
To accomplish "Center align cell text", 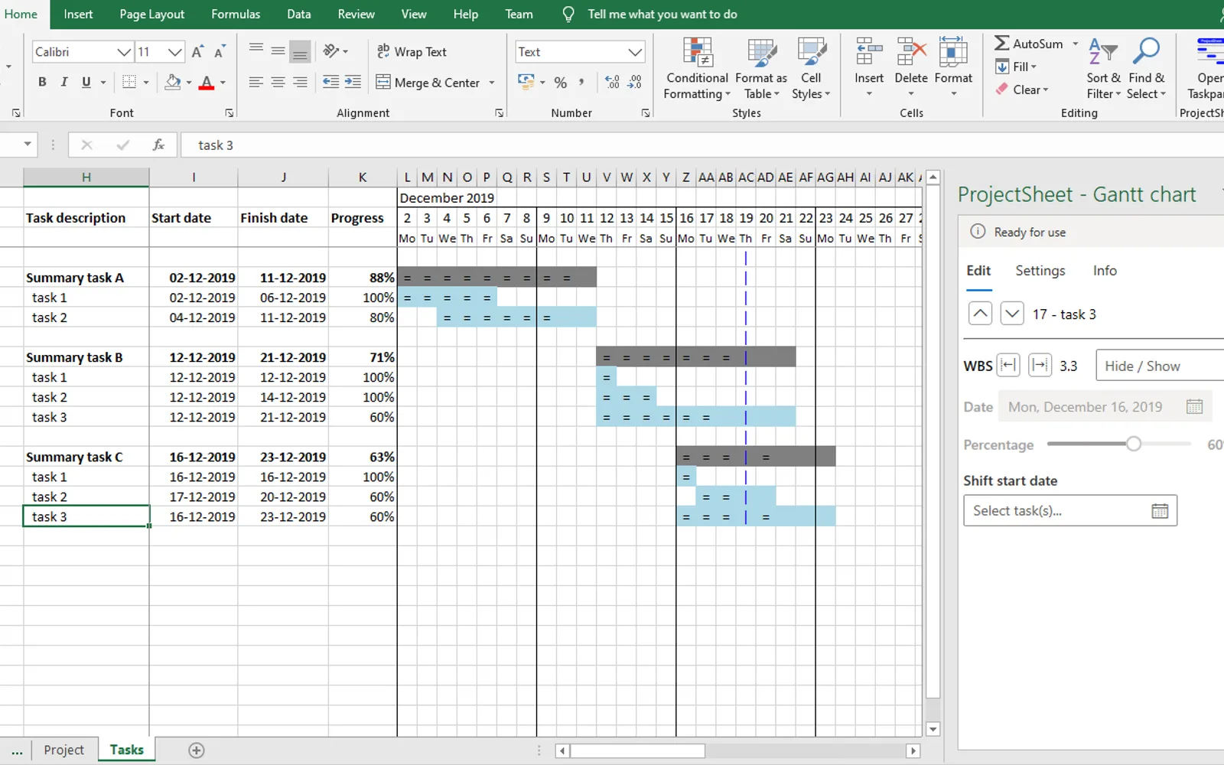I will point(278,82).
